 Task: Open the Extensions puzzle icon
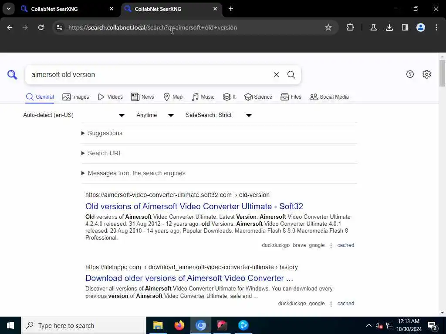351,27
